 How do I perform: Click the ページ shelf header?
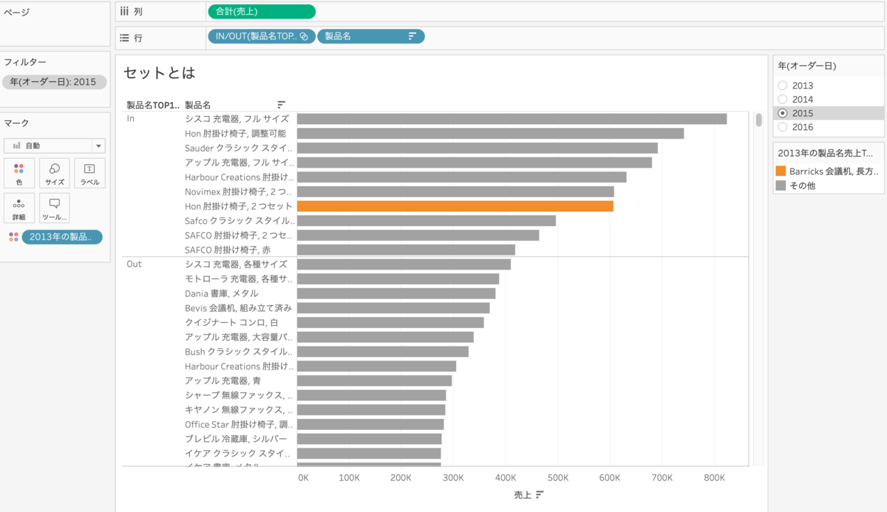[16, 12]
